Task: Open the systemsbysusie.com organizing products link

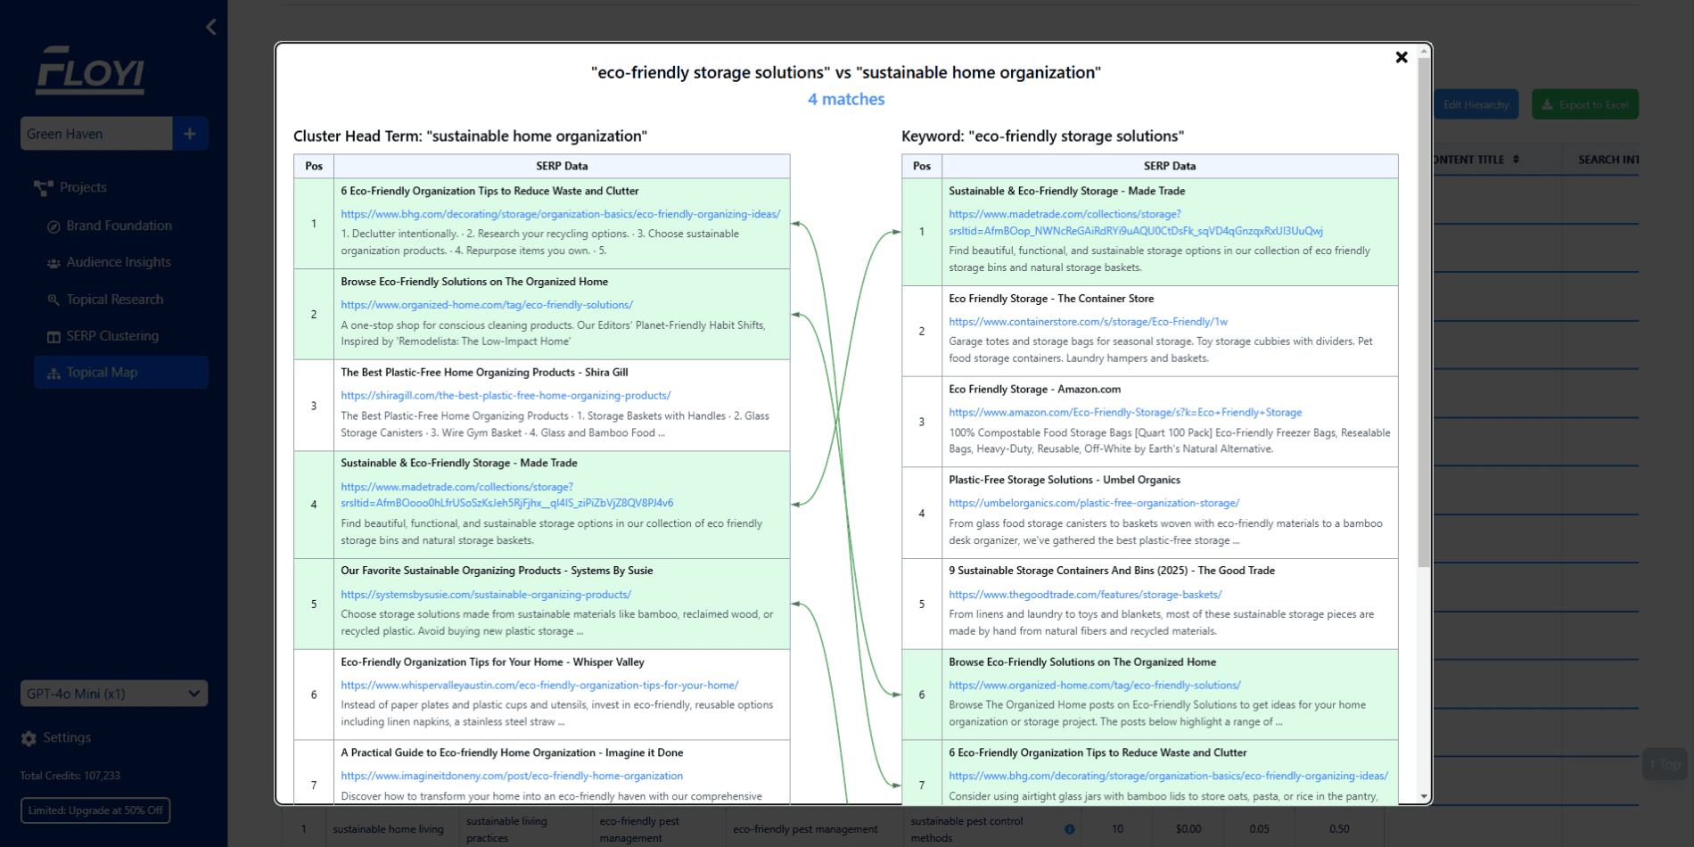Action: pyautogui.click(x=486, y=595)
